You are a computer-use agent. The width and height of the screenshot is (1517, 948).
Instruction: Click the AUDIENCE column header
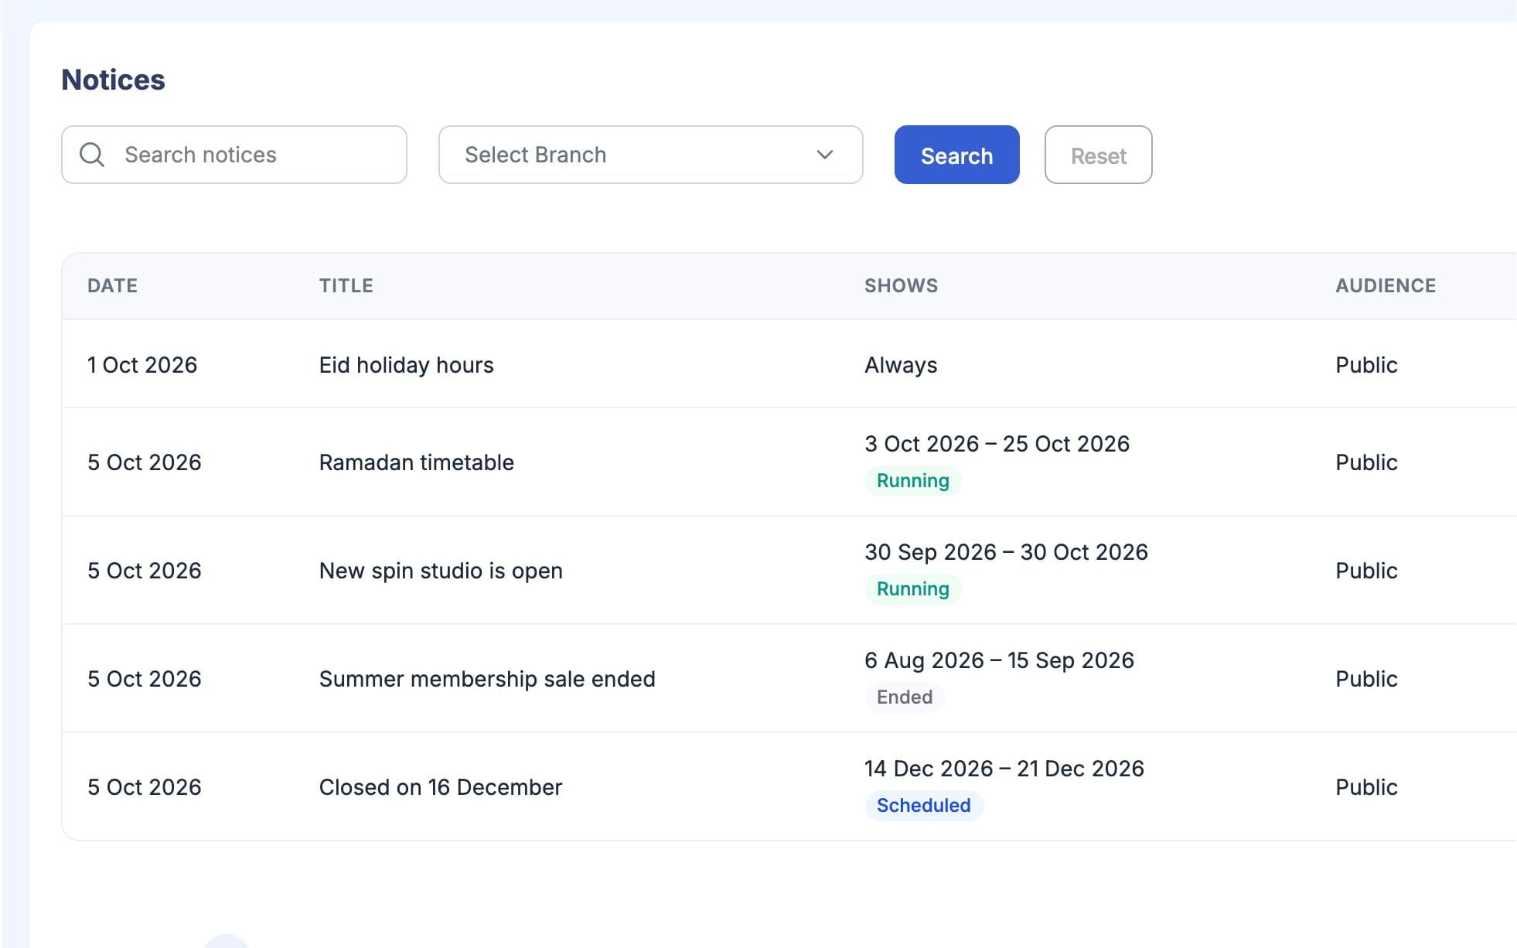click(1386, 285)
